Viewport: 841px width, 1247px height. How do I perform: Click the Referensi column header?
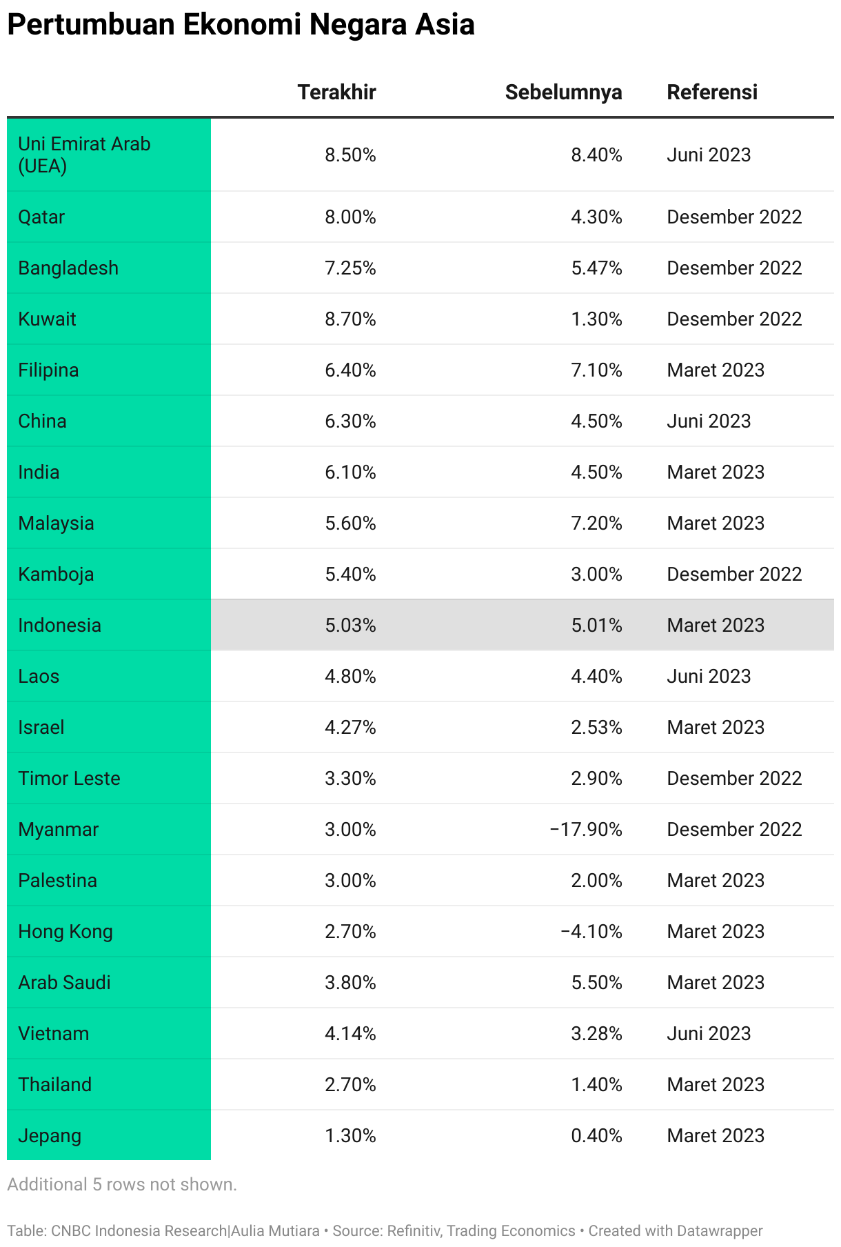712,92
